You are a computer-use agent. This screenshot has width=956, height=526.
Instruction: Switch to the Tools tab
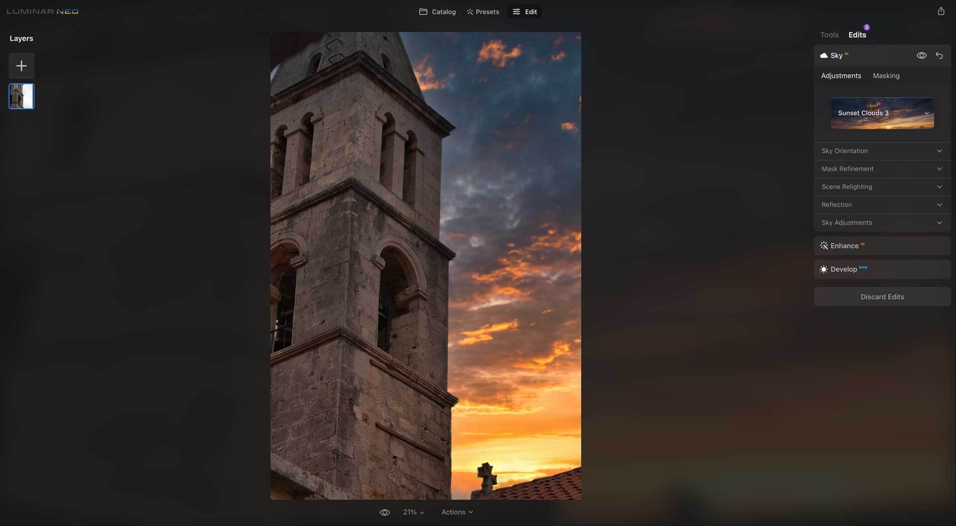[x=829, y=35]
